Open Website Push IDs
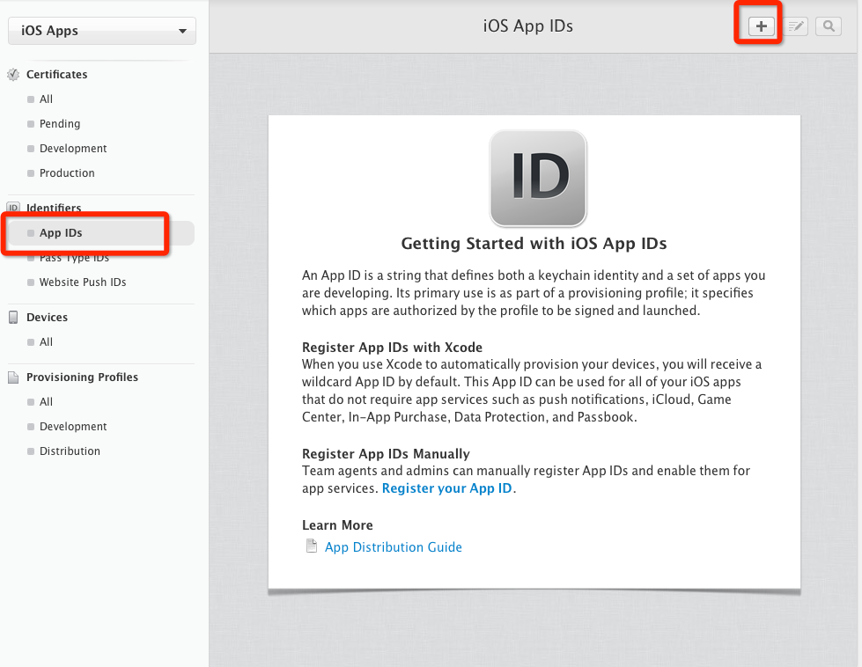Viewport: 862px width, 667px height. pyautogui.click(x=83, y=282)
